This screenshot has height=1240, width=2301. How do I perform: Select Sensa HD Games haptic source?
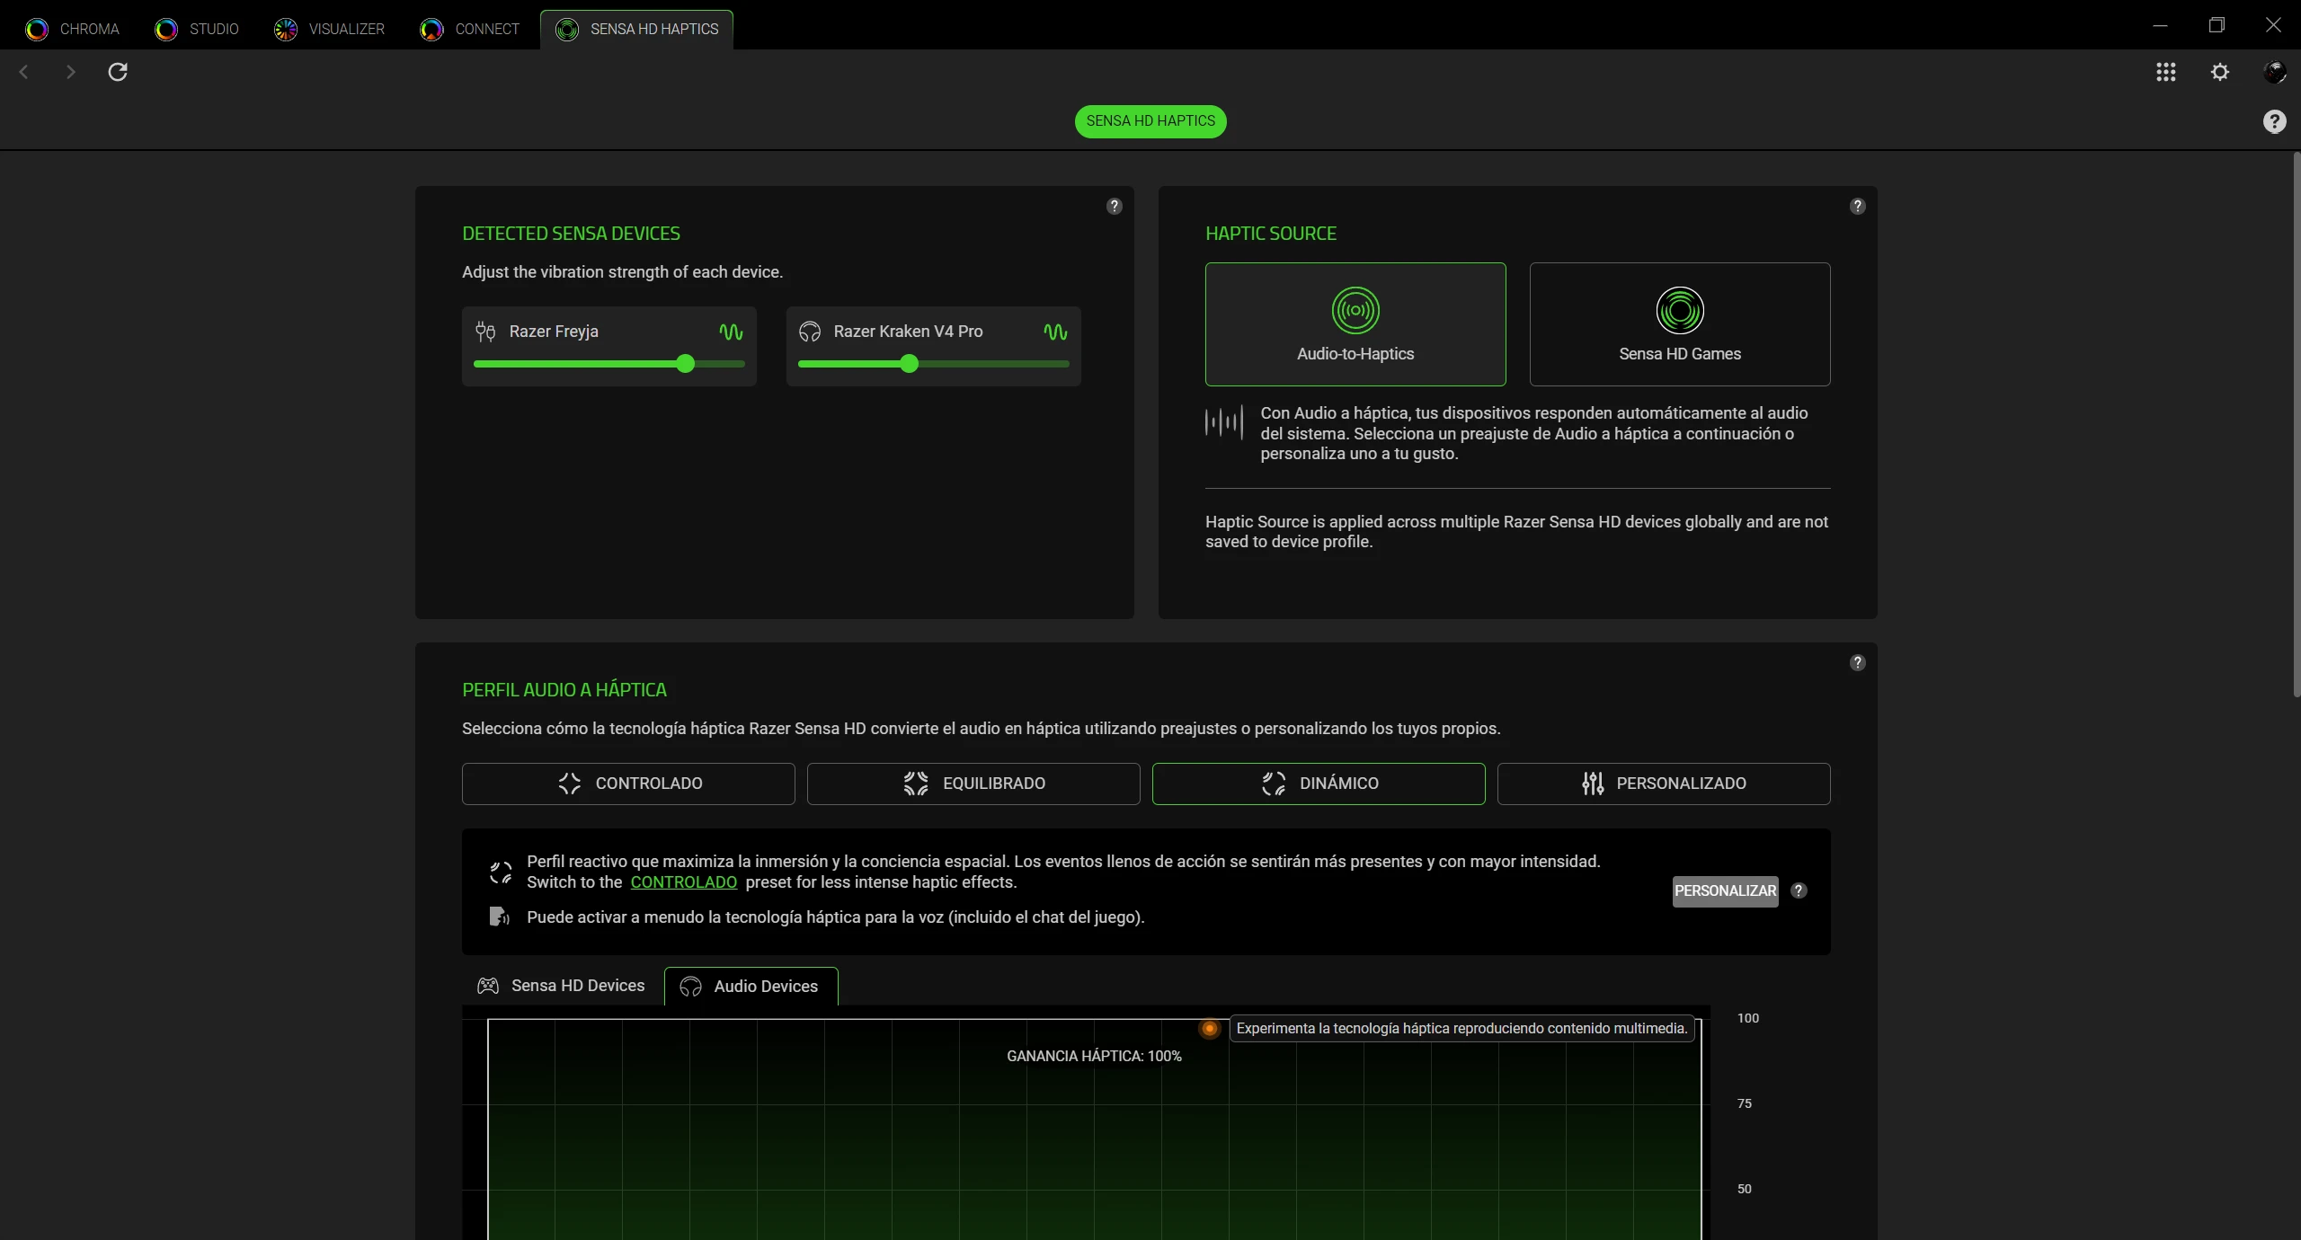(1680, 324)
